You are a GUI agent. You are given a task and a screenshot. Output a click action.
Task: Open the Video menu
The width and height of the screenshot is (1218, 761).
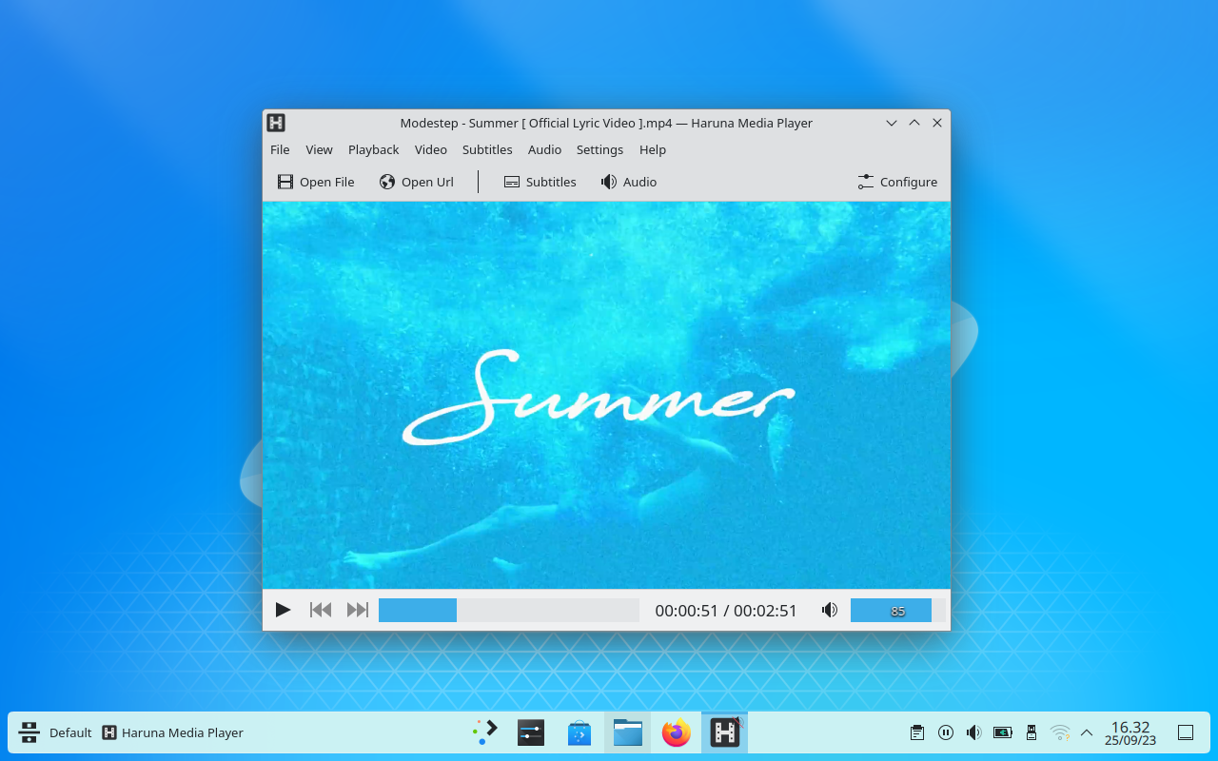coord(430,149)
